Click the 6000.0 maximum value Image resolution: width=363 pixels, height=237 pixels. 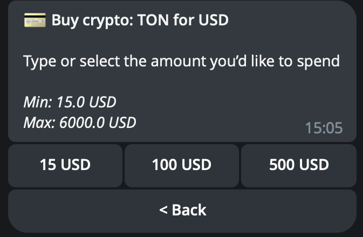(x=83, y=123)
